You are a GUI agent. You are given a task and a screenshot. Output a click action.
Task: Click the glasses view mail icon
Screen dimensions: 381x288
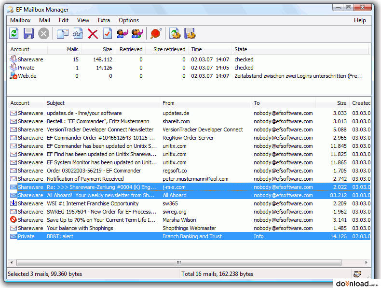[x=78, y=34]
